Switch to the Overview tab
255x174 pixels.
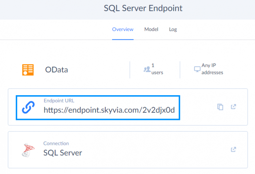click(x=123, y=29)
